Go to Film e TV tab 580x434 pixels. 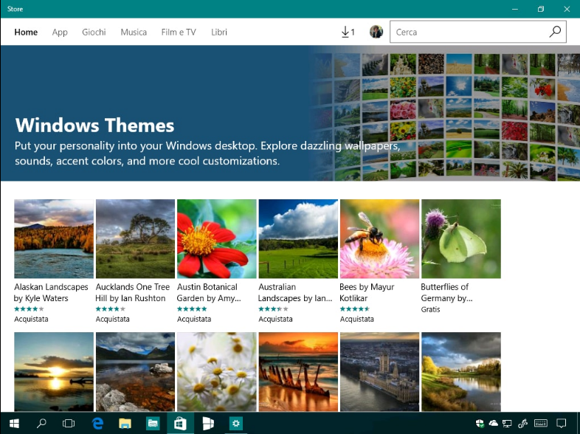tap(179, 32)
